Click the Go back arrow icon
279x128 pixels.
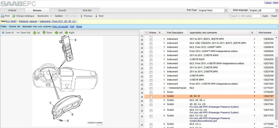67,16
